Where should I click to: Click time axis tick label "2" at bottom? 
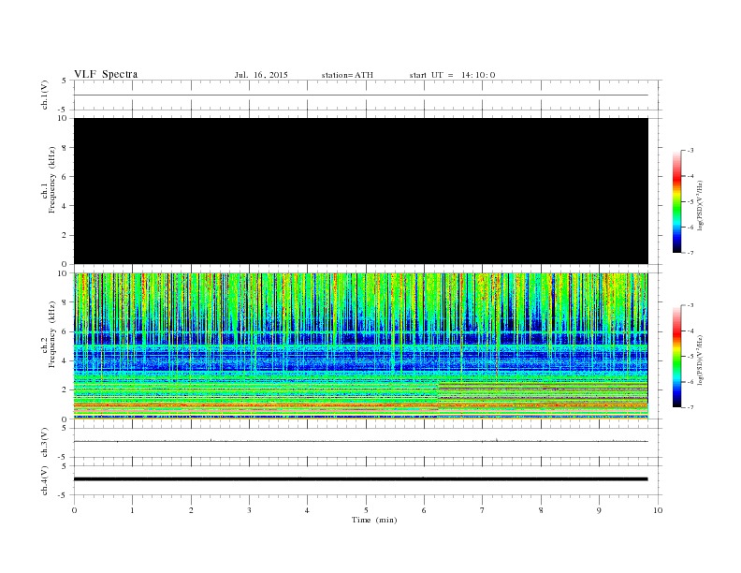(x=191, y=510)
